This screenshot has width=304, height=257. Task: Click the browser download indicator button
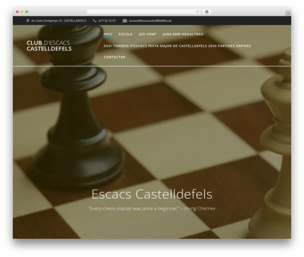click(207, 12)
